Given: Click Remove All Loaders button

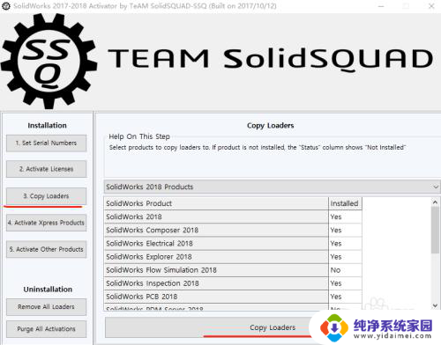Looking at the screenshot, I should [x=47, y=307].
